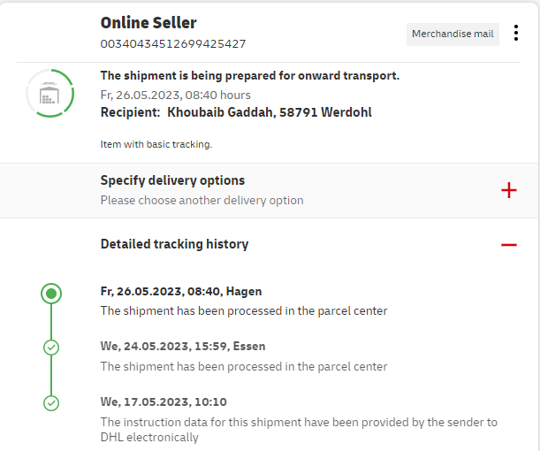Click the red minus icon for tracking history
Screen dimensions: 540x451
(508, 244)
